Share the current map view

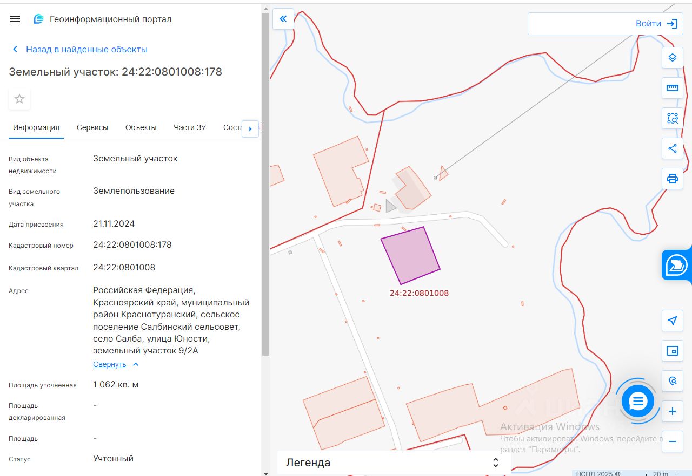point(673,148)
